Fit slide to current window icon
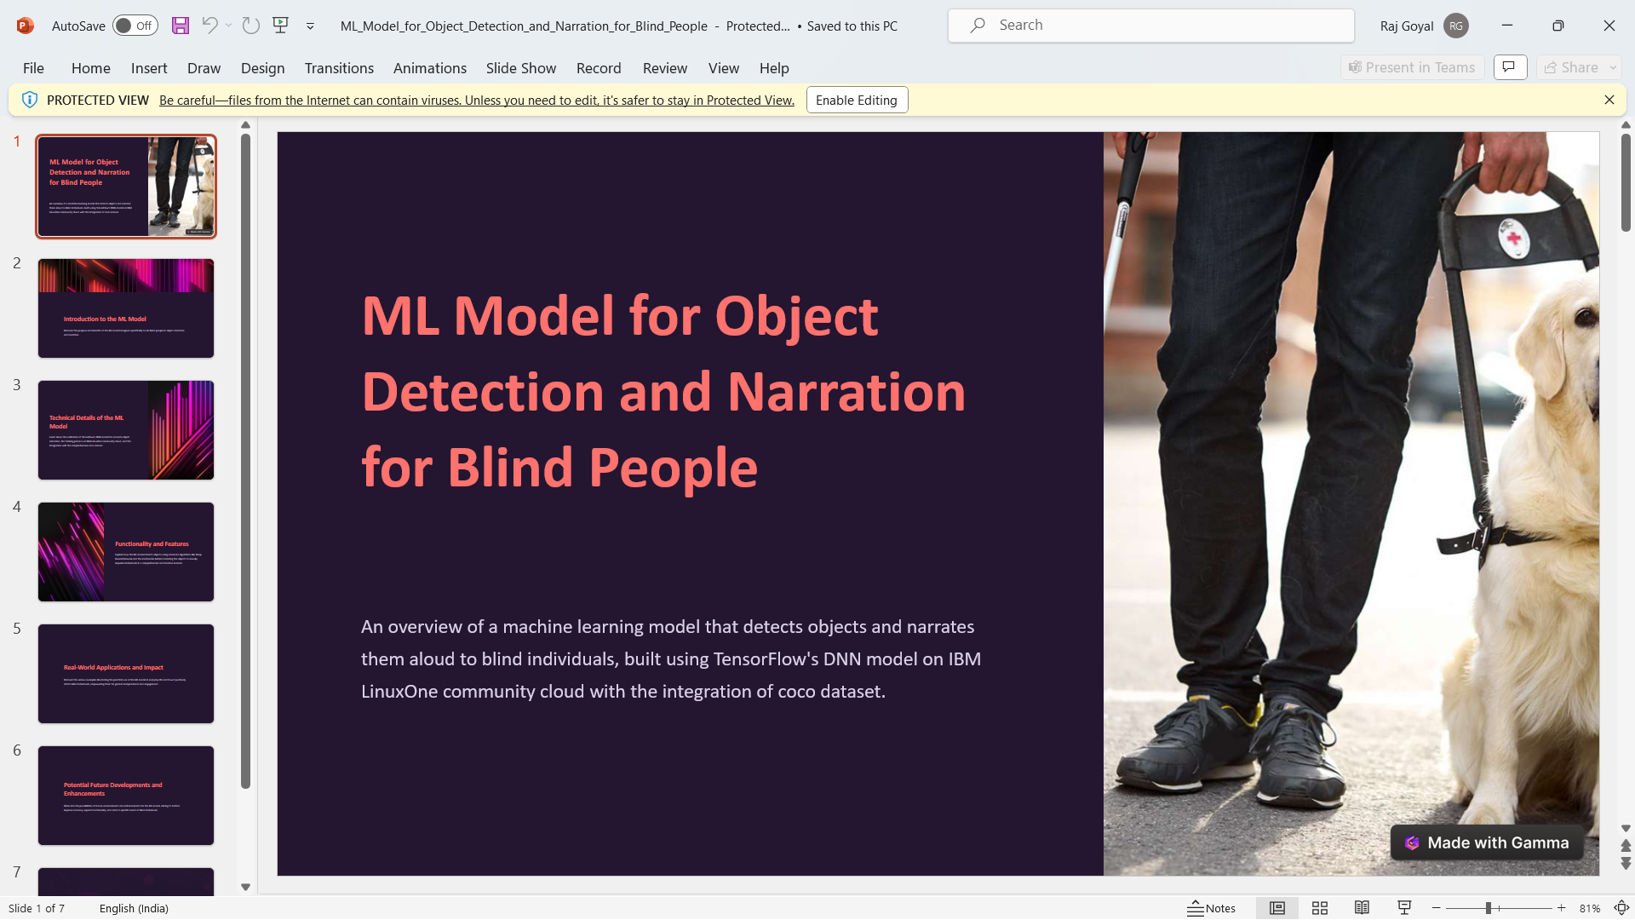This screenshot has height=920, width=1635. point(1621,908)
